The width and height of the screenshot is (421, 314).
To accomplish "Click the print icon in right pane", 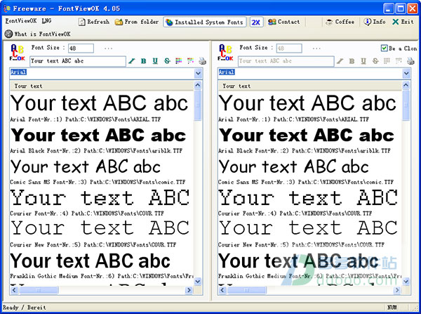I will tap(410, 61).
